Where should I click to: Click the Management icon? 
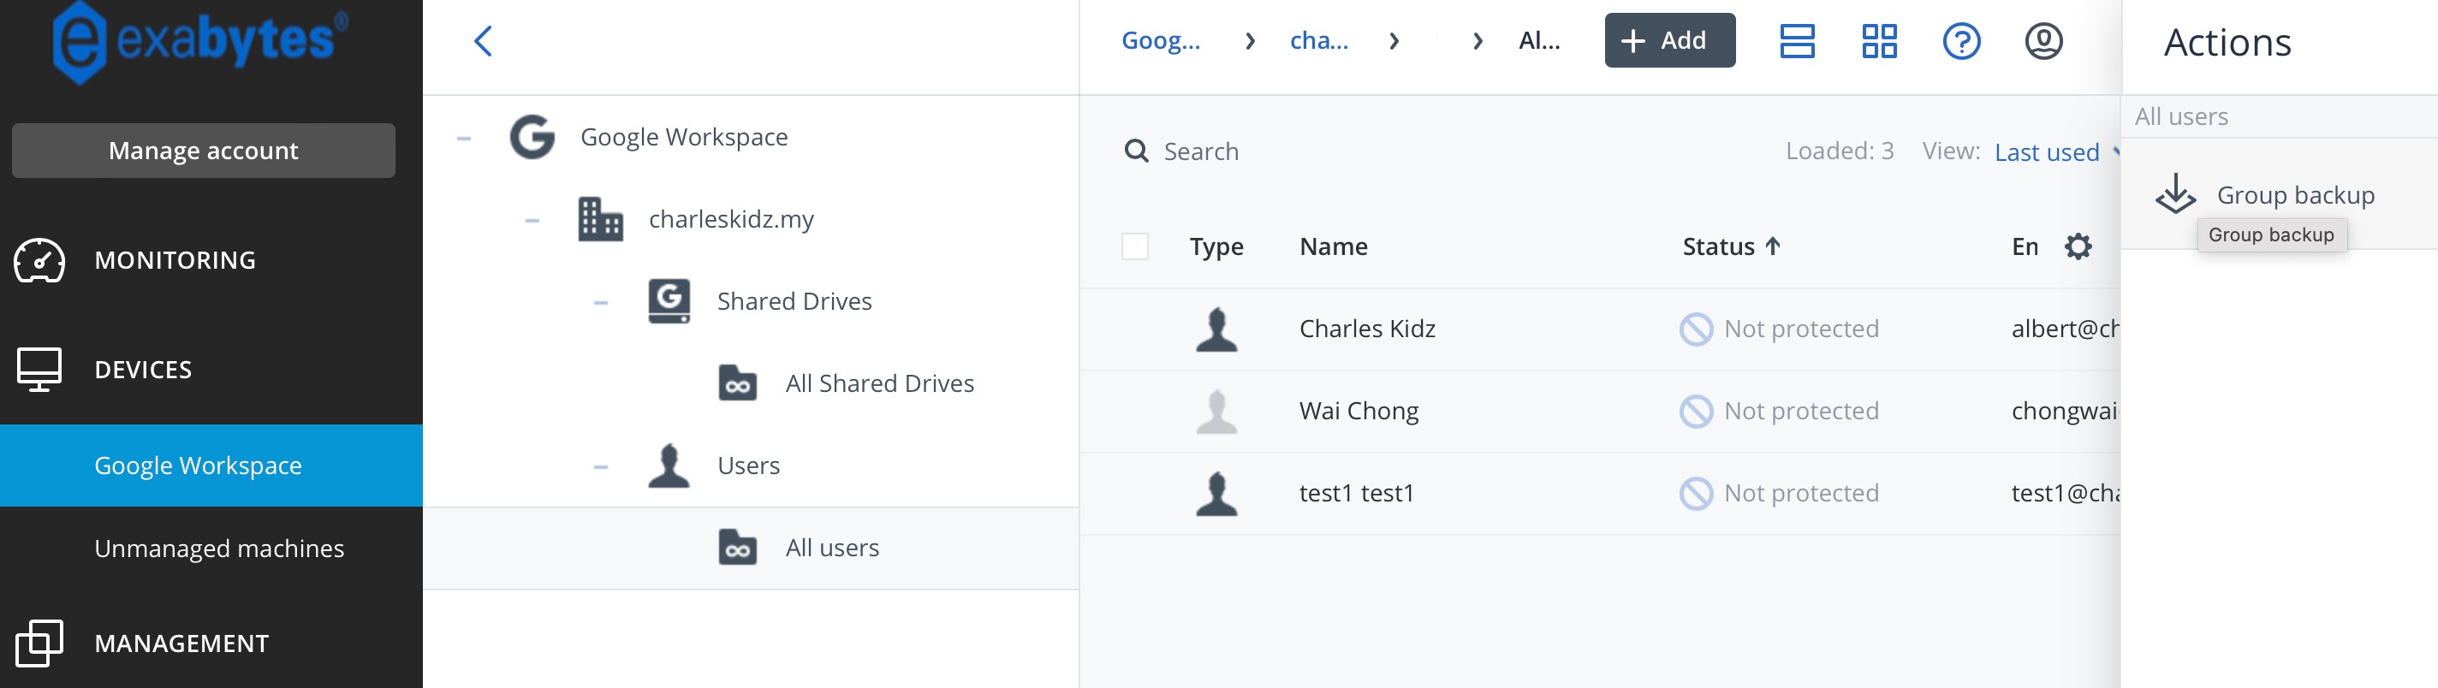point(39,643)
